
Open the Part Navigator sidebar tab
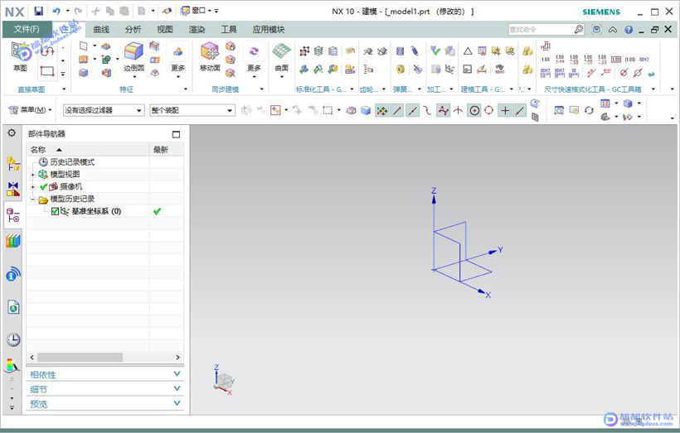[13, 215]
